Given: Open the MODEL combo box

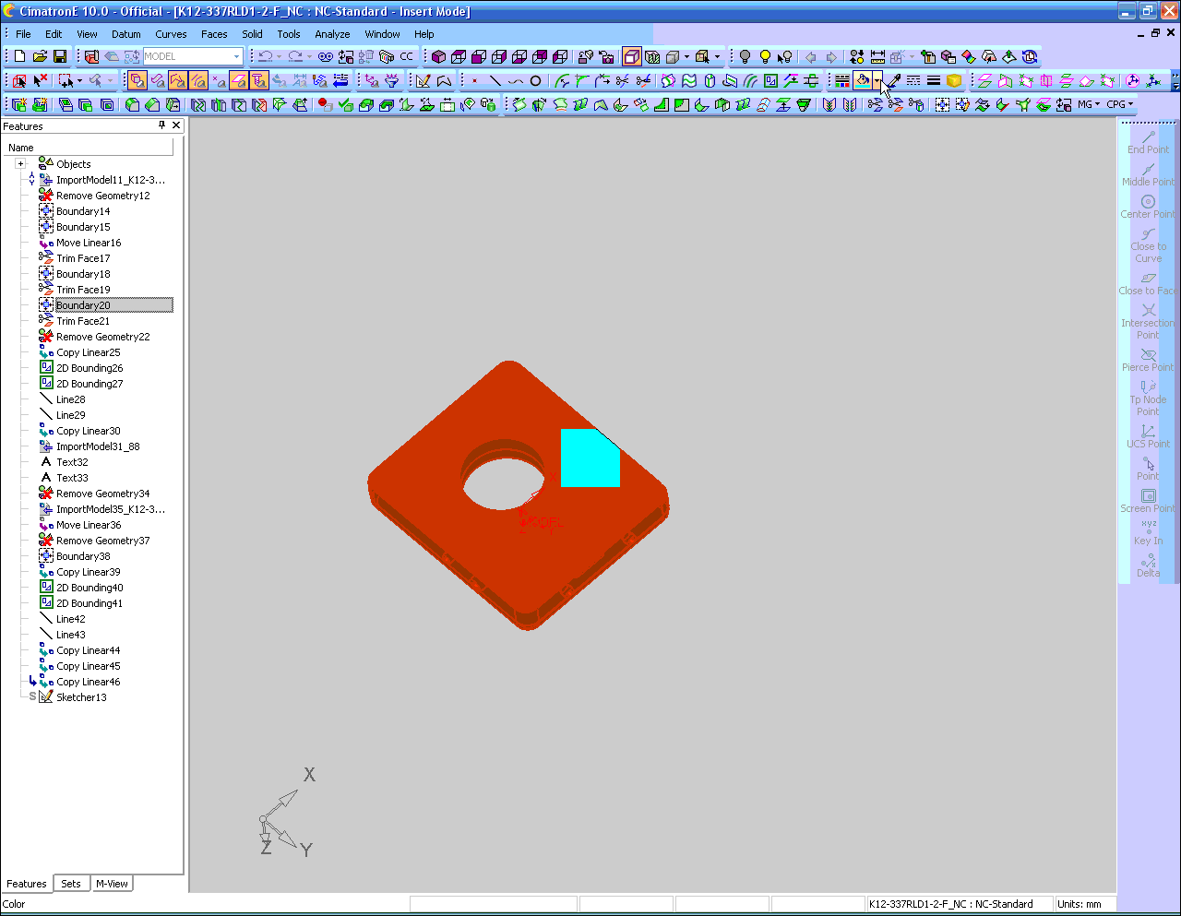Looking at the screenshot, I should click(193, 56).
